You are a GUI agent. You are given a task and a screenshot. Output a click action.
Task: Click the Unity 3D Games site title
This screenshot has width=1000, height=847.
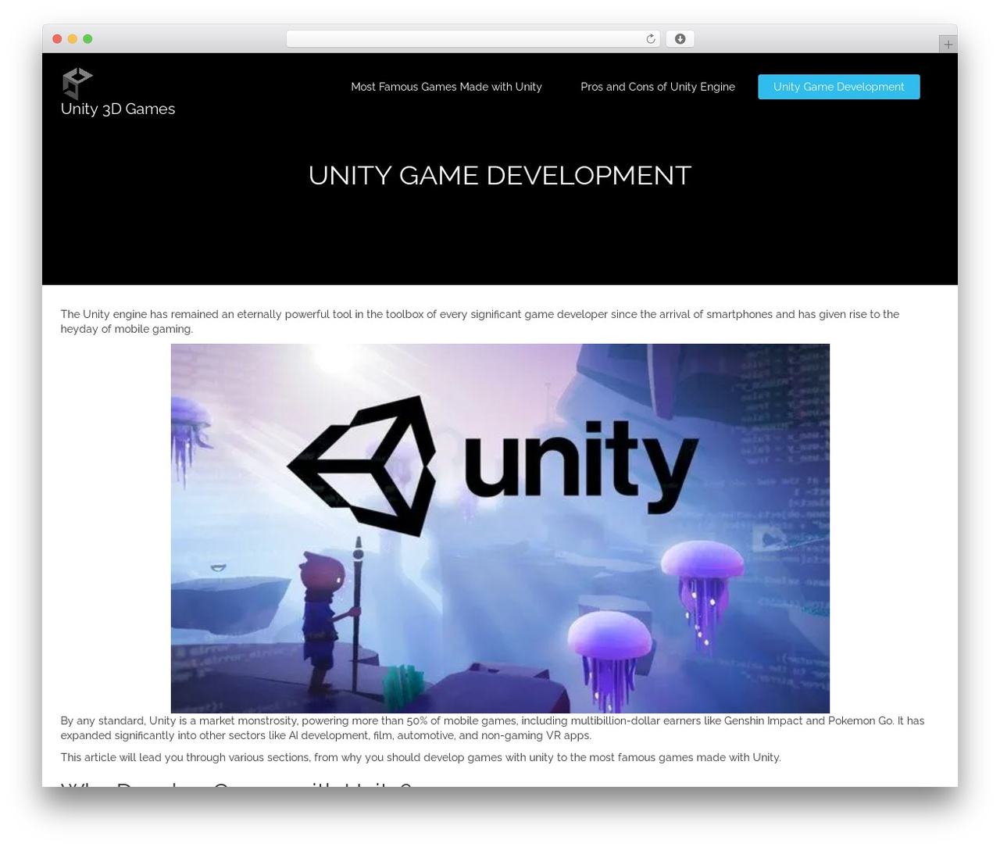[x=118, y=109]
